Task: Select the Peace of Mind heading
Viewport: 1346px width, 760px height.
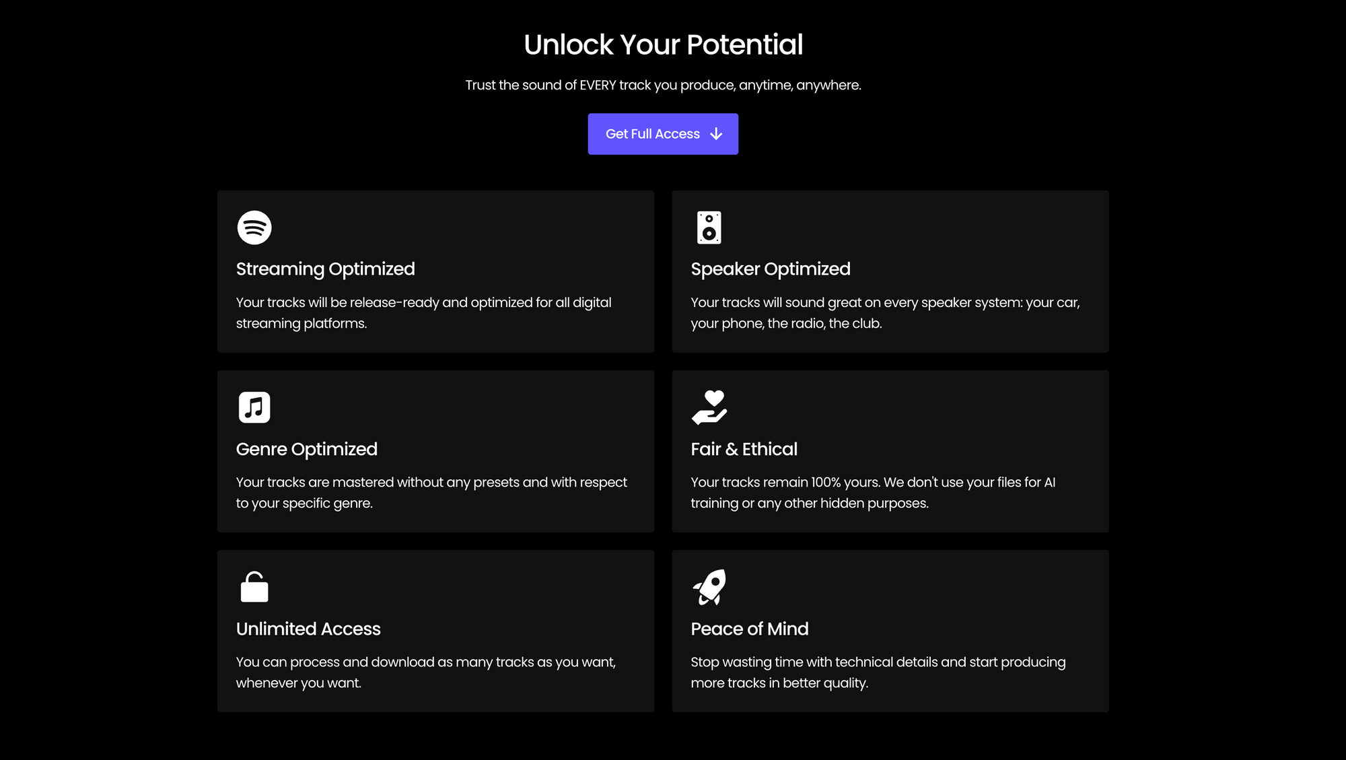Action: pyautogui.click(x=750, y=629)
